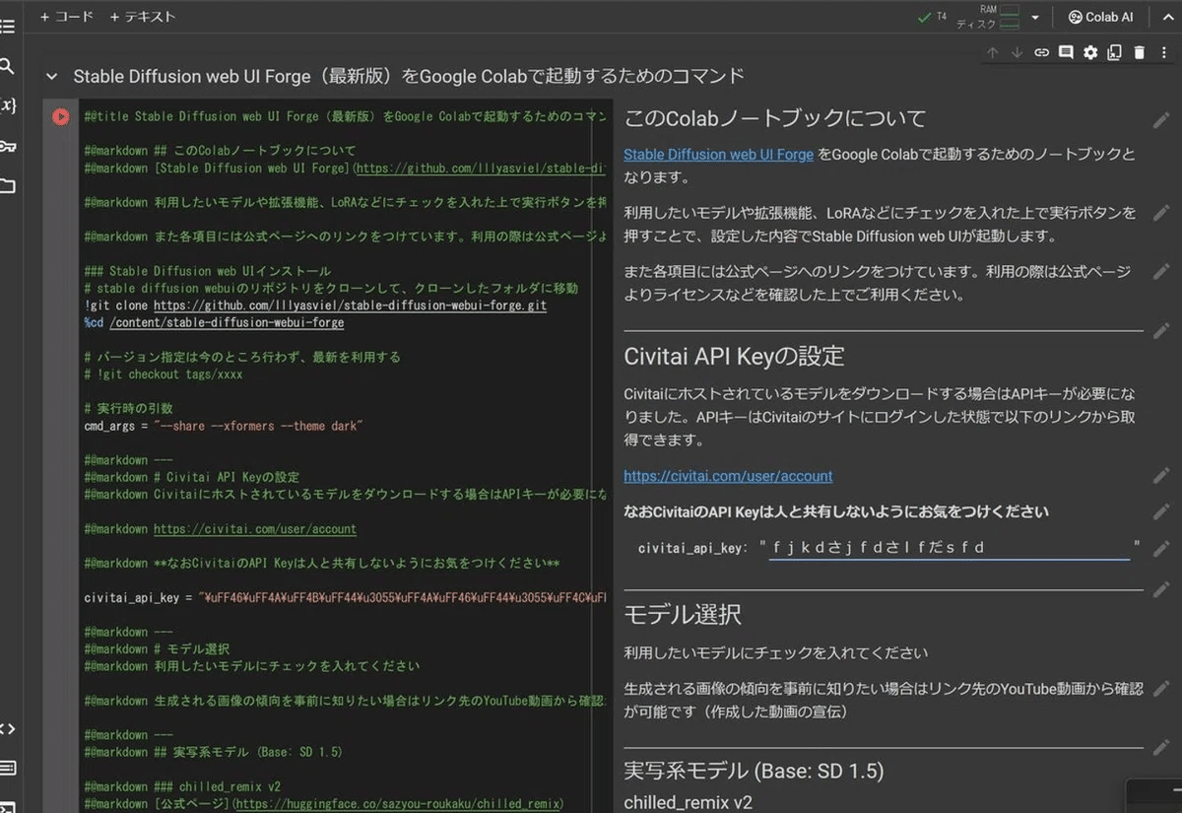1182x813 pixels.
Task: Open https://civitai.com/user/account link in form
Action: point(728,476)
